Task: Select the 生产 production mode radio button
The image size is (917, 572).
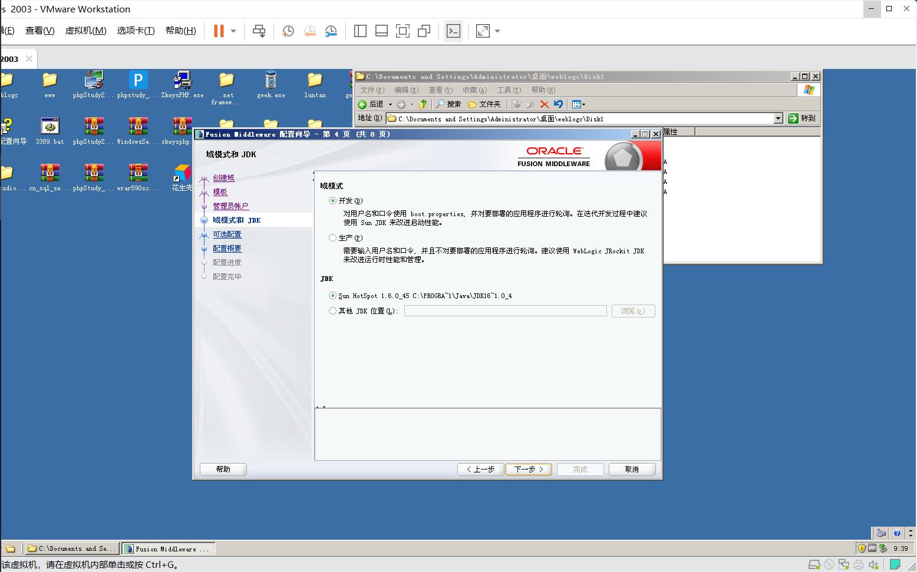Action: (332, 238)
